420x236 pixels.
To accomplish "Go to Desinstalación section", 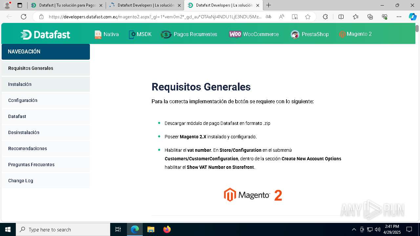I will coord(46,132).
